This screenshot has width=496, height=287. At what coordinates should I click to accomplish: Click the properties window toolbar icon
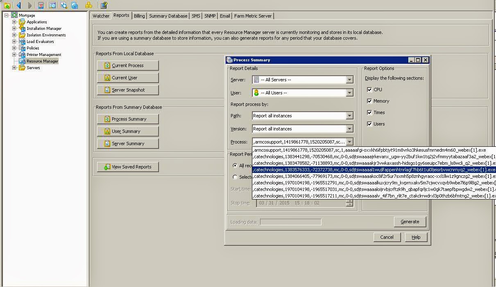pyautogui.click(x=52, y=5)
